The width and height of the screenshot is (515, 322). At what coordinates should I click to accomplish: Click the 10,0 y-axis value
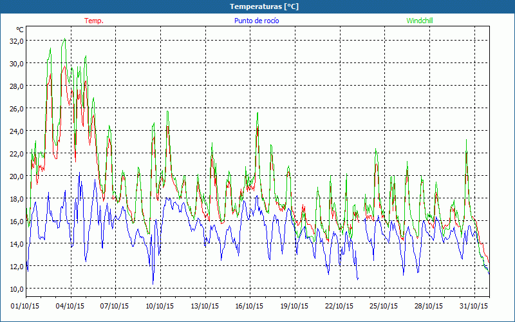tap(17, 289)
